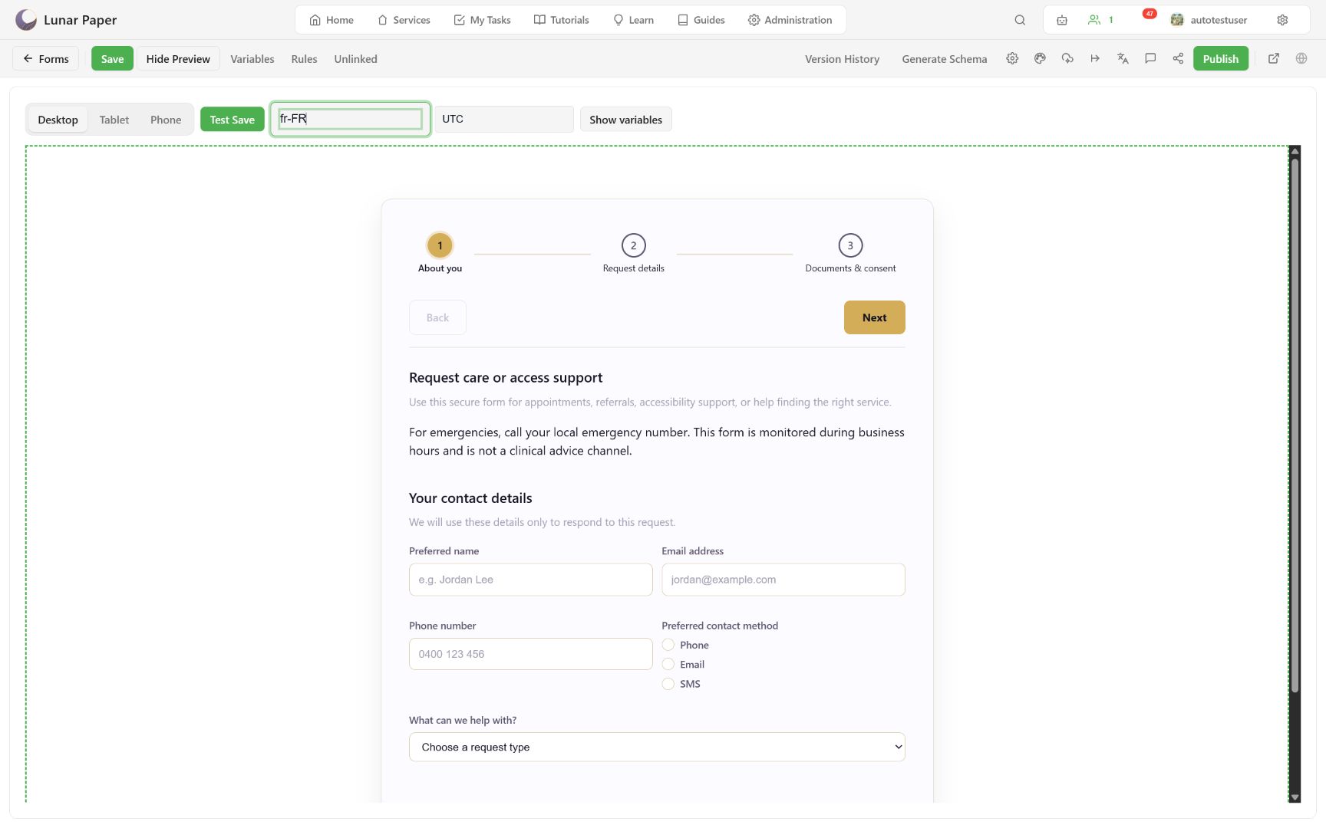Open the Services nav item
Viewport: 1326px width, 828px height.
[x=404, y=20]
